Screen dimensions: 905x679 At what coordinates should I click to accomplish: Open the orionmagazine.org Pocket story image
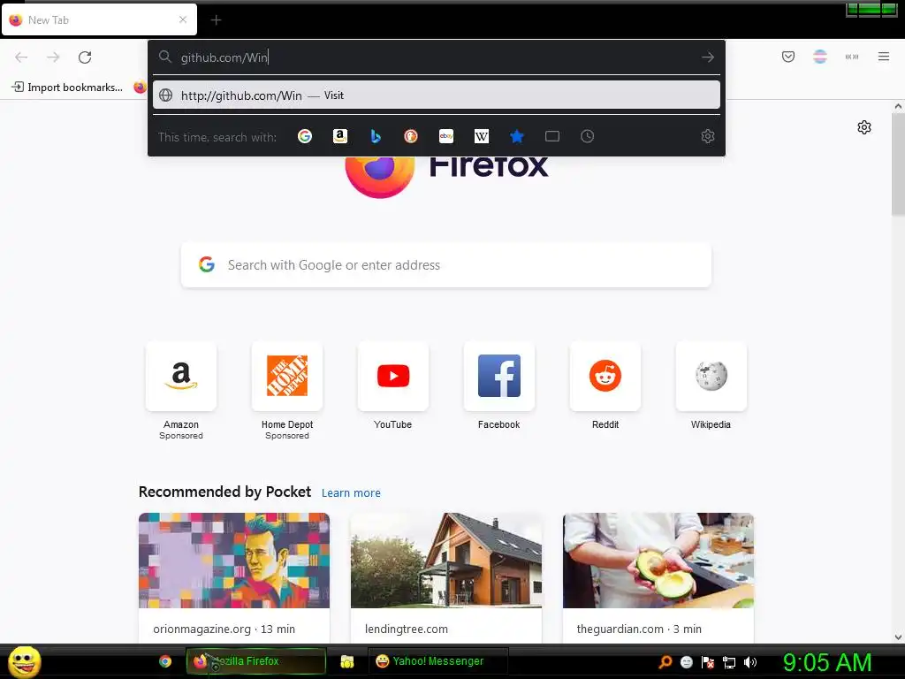pyautogui.click(x=233, y=560)
